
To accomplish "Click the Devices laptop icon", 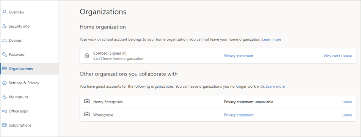I will (x=5, y=41).
